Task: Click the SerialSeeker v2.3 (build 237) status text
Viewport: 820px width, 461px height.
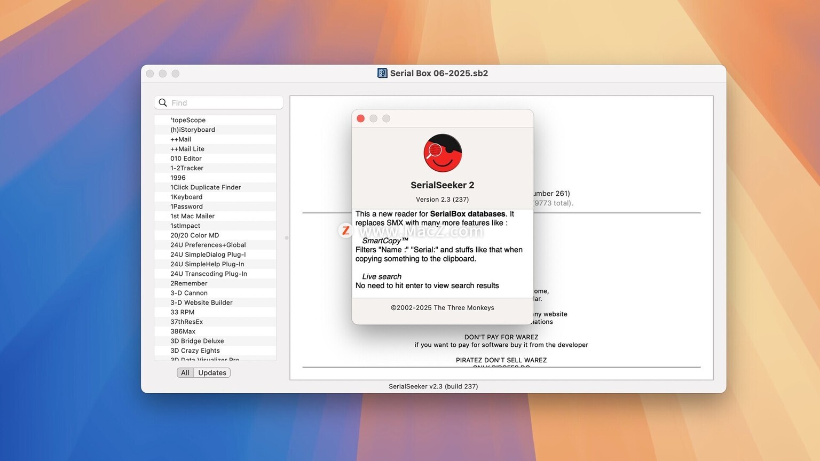Action: click(433, 386)
